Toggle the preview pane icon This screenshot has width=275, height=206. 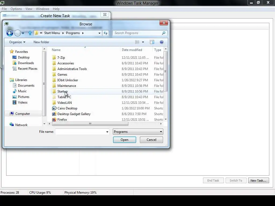[x=152, y=42]
